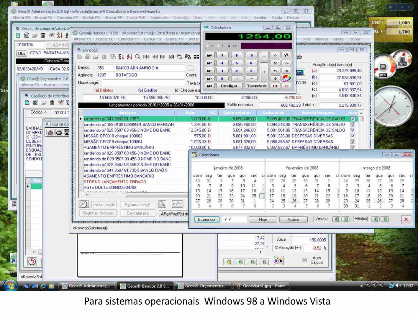Open the Gravar F9 menu in Geos Bancos
The image size is (418, 314).
tap(175, 39)
